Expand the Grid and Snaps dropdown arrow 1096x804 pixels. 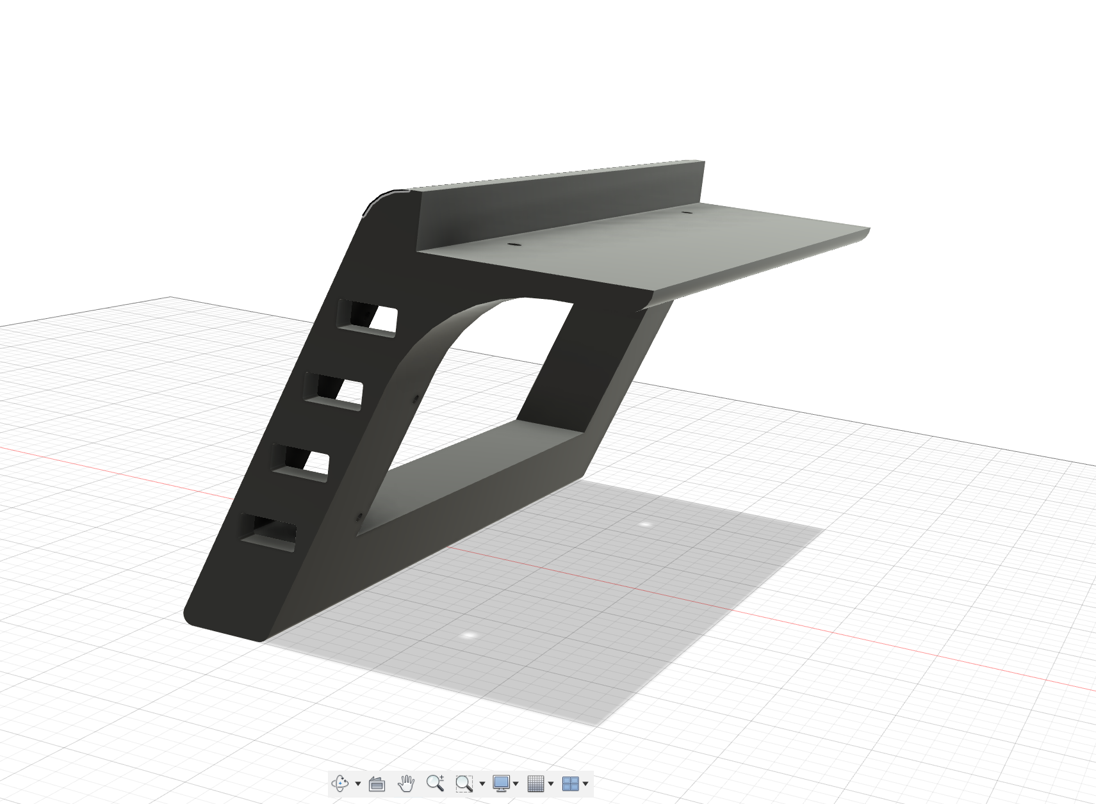pos(551,784)
